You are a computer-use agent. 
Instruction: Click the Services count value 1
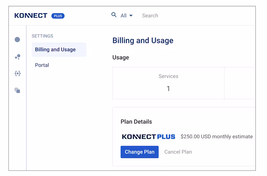pyautogui.click(x=168, y=89)
